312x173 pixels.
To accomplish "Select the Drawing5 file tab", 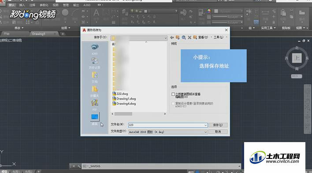I will tap(44, 34).
